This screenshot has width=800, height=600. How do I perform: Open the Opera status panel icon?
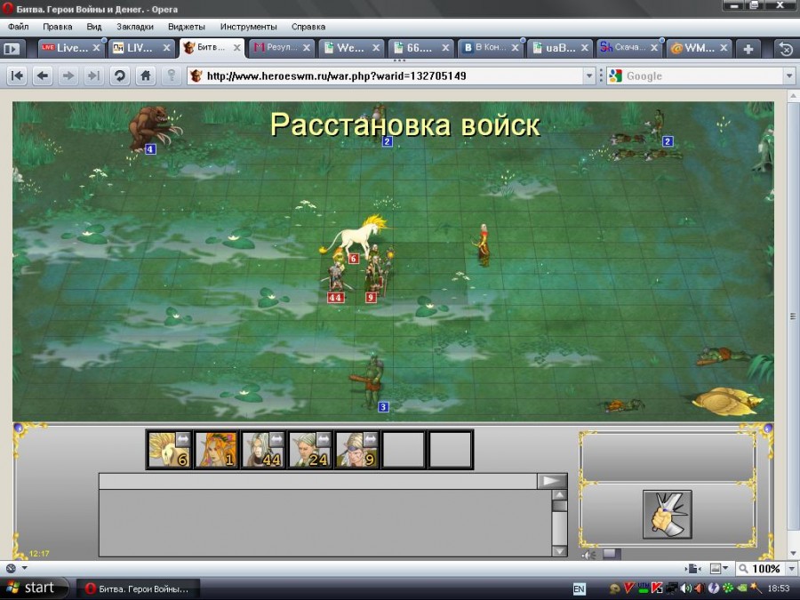pyautogui.click(x=11, y=568)
